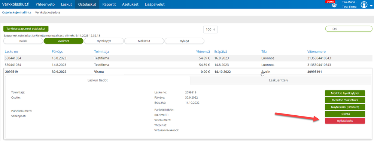Screen dimensions: 374x141
Task: Click the Verkkolaskut.fi logo
Action: click(16, 4)
